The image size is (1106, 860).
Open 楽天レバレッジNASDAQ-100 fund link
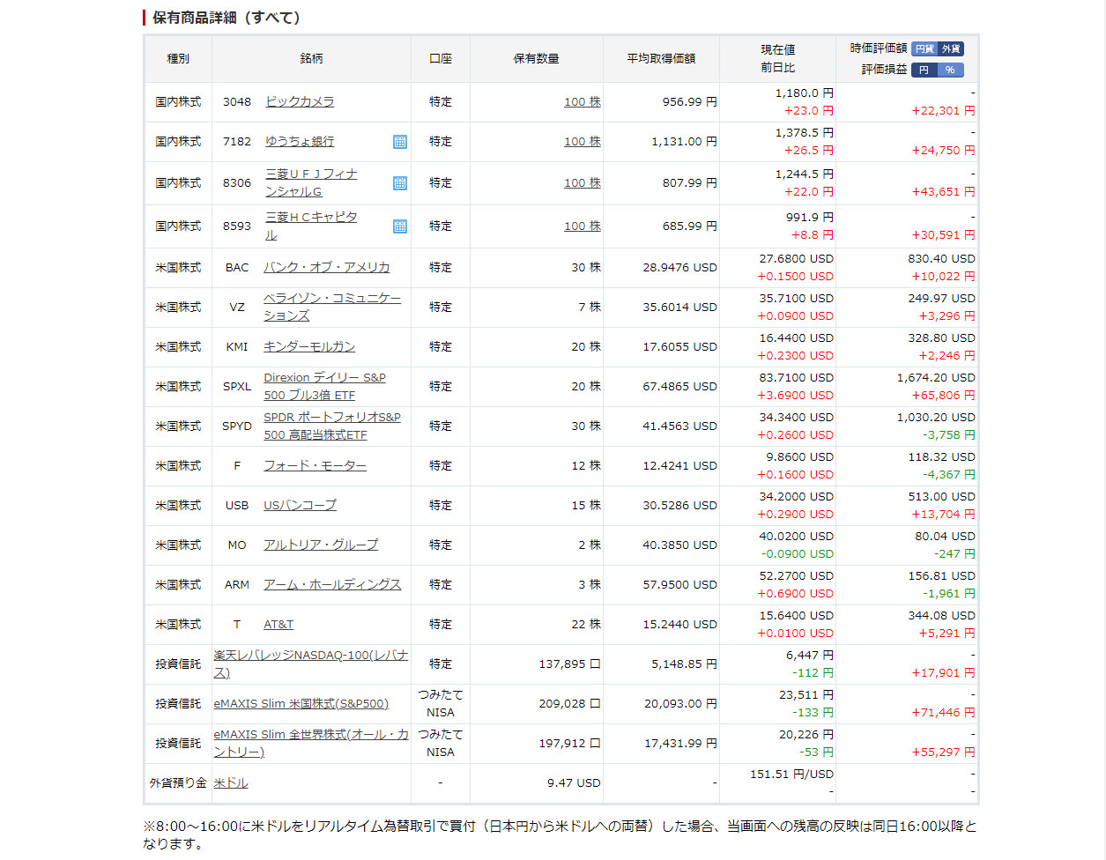click(x=310, y=656)
